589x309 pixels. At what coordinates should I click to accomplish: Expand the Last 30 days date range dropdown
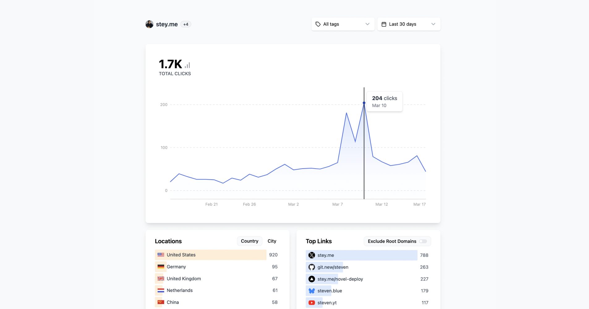coord(408,24)
